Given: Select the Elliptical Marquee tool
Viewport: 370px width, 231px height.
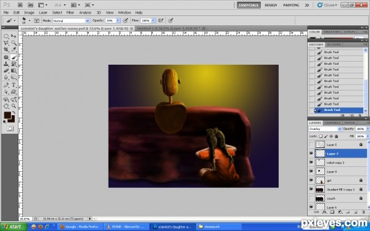Looking at the screenshot, I should tap(6, 36).
